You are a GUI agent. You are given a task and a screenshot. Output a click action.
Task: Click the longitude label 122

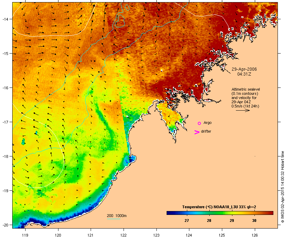tap(124, 235)
